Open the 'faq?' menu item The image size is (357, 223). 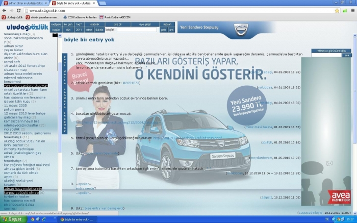[79, 24]
